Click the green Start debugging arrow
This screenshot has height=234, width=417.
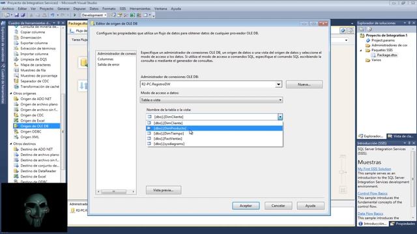(x=75, y=15)
